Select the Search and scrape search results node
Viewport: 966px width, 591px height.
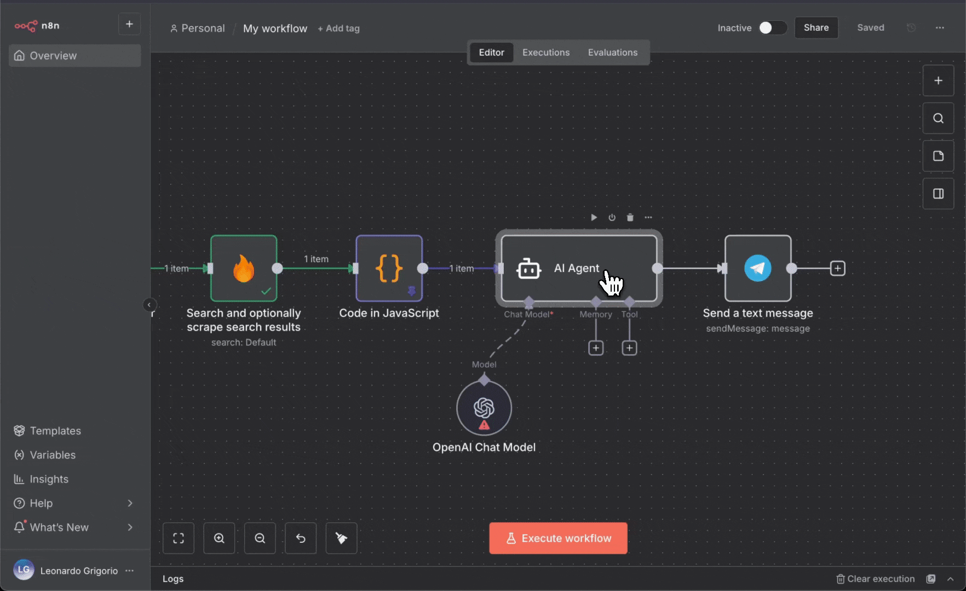point(244,268)
